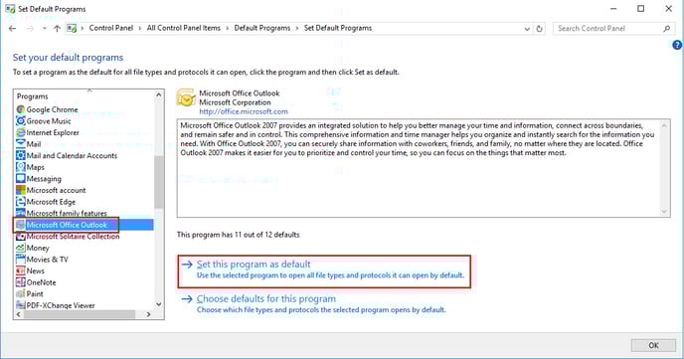
Task: Click programs list scroll right arrow
Action: pyautogui.click(x=149, y=314)
